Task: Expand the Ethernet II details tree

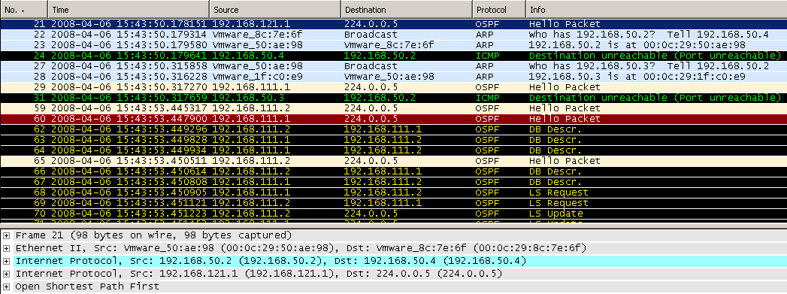Action: pyautogui.click(x=7, y=248)
